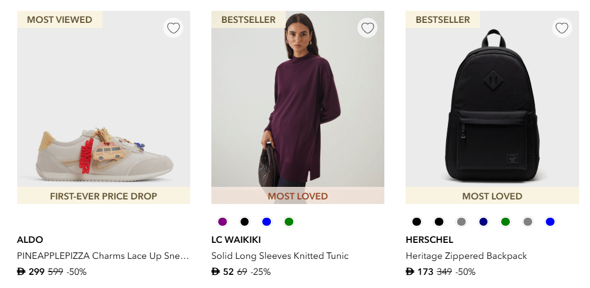Open the HERSCHEL brand name link

(429, 239)
